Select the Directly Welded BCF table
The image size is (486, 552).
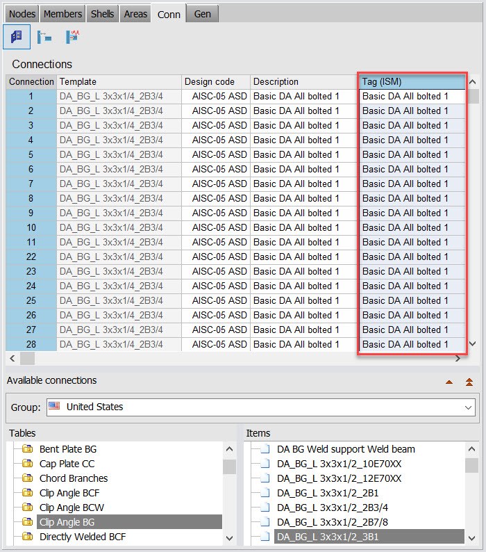click(83, 537)
